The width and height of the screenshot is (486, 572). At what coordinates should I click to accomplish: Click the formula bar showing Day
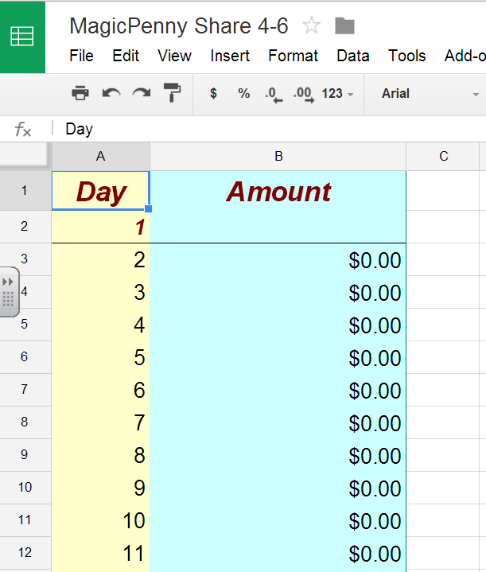tap(270, 129)
